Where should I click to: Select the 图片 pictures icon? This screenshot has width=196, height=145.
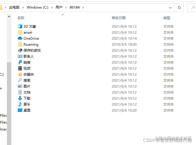pos(20,86)
